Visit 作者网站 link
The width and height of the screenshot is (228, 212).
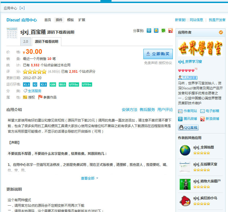pyautogui.click(x=188, y=111)
